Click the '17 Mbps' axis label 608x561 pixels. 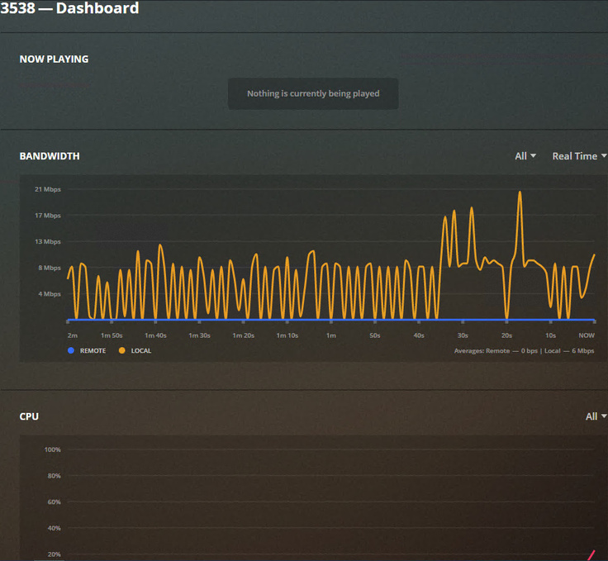[48, 215]
